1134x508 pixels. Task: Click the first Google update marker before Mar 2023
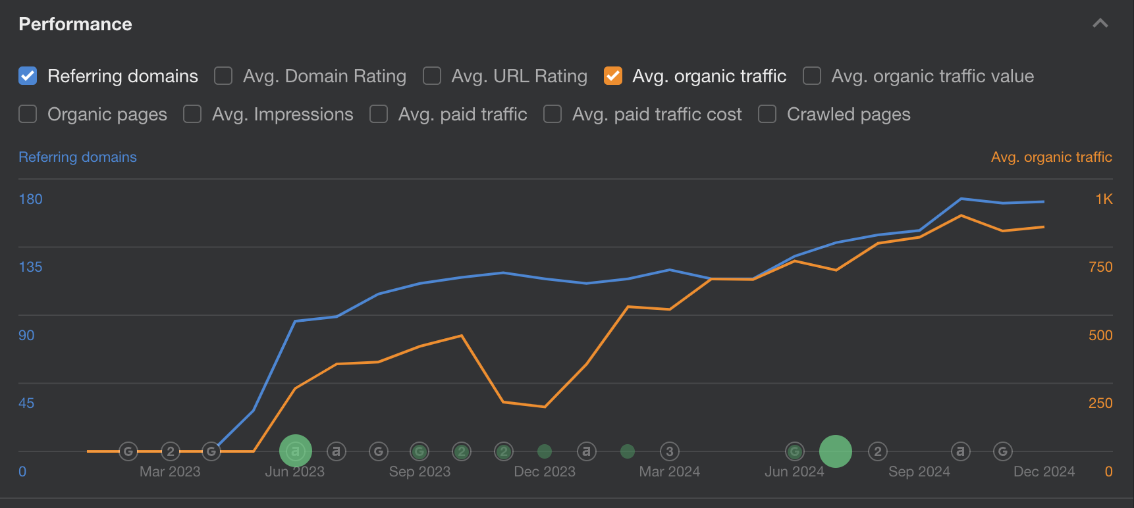(128, 451)
